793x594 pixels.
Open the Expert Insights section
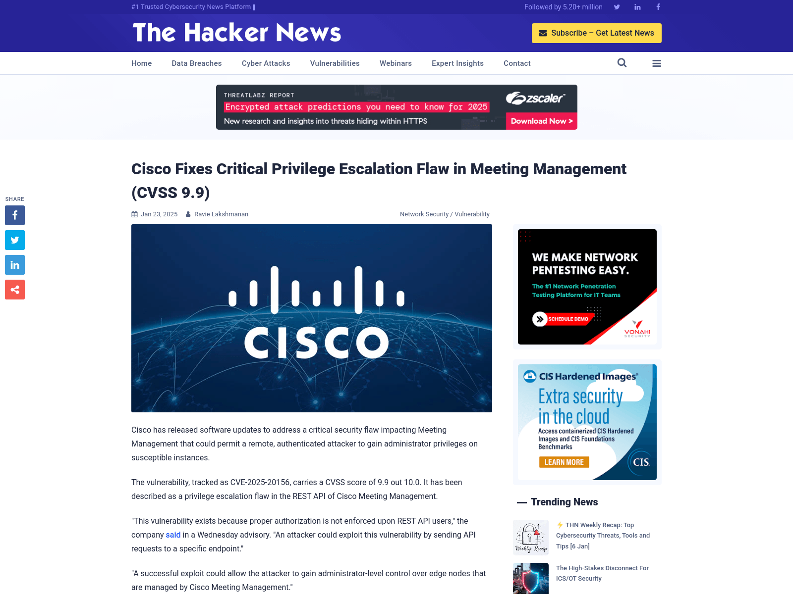click(457, 63)
